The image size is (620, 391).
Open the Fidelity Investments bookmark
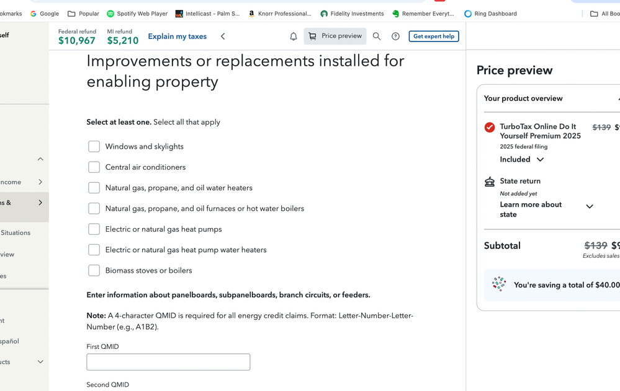pyautogui.click(x=352, y=14)
